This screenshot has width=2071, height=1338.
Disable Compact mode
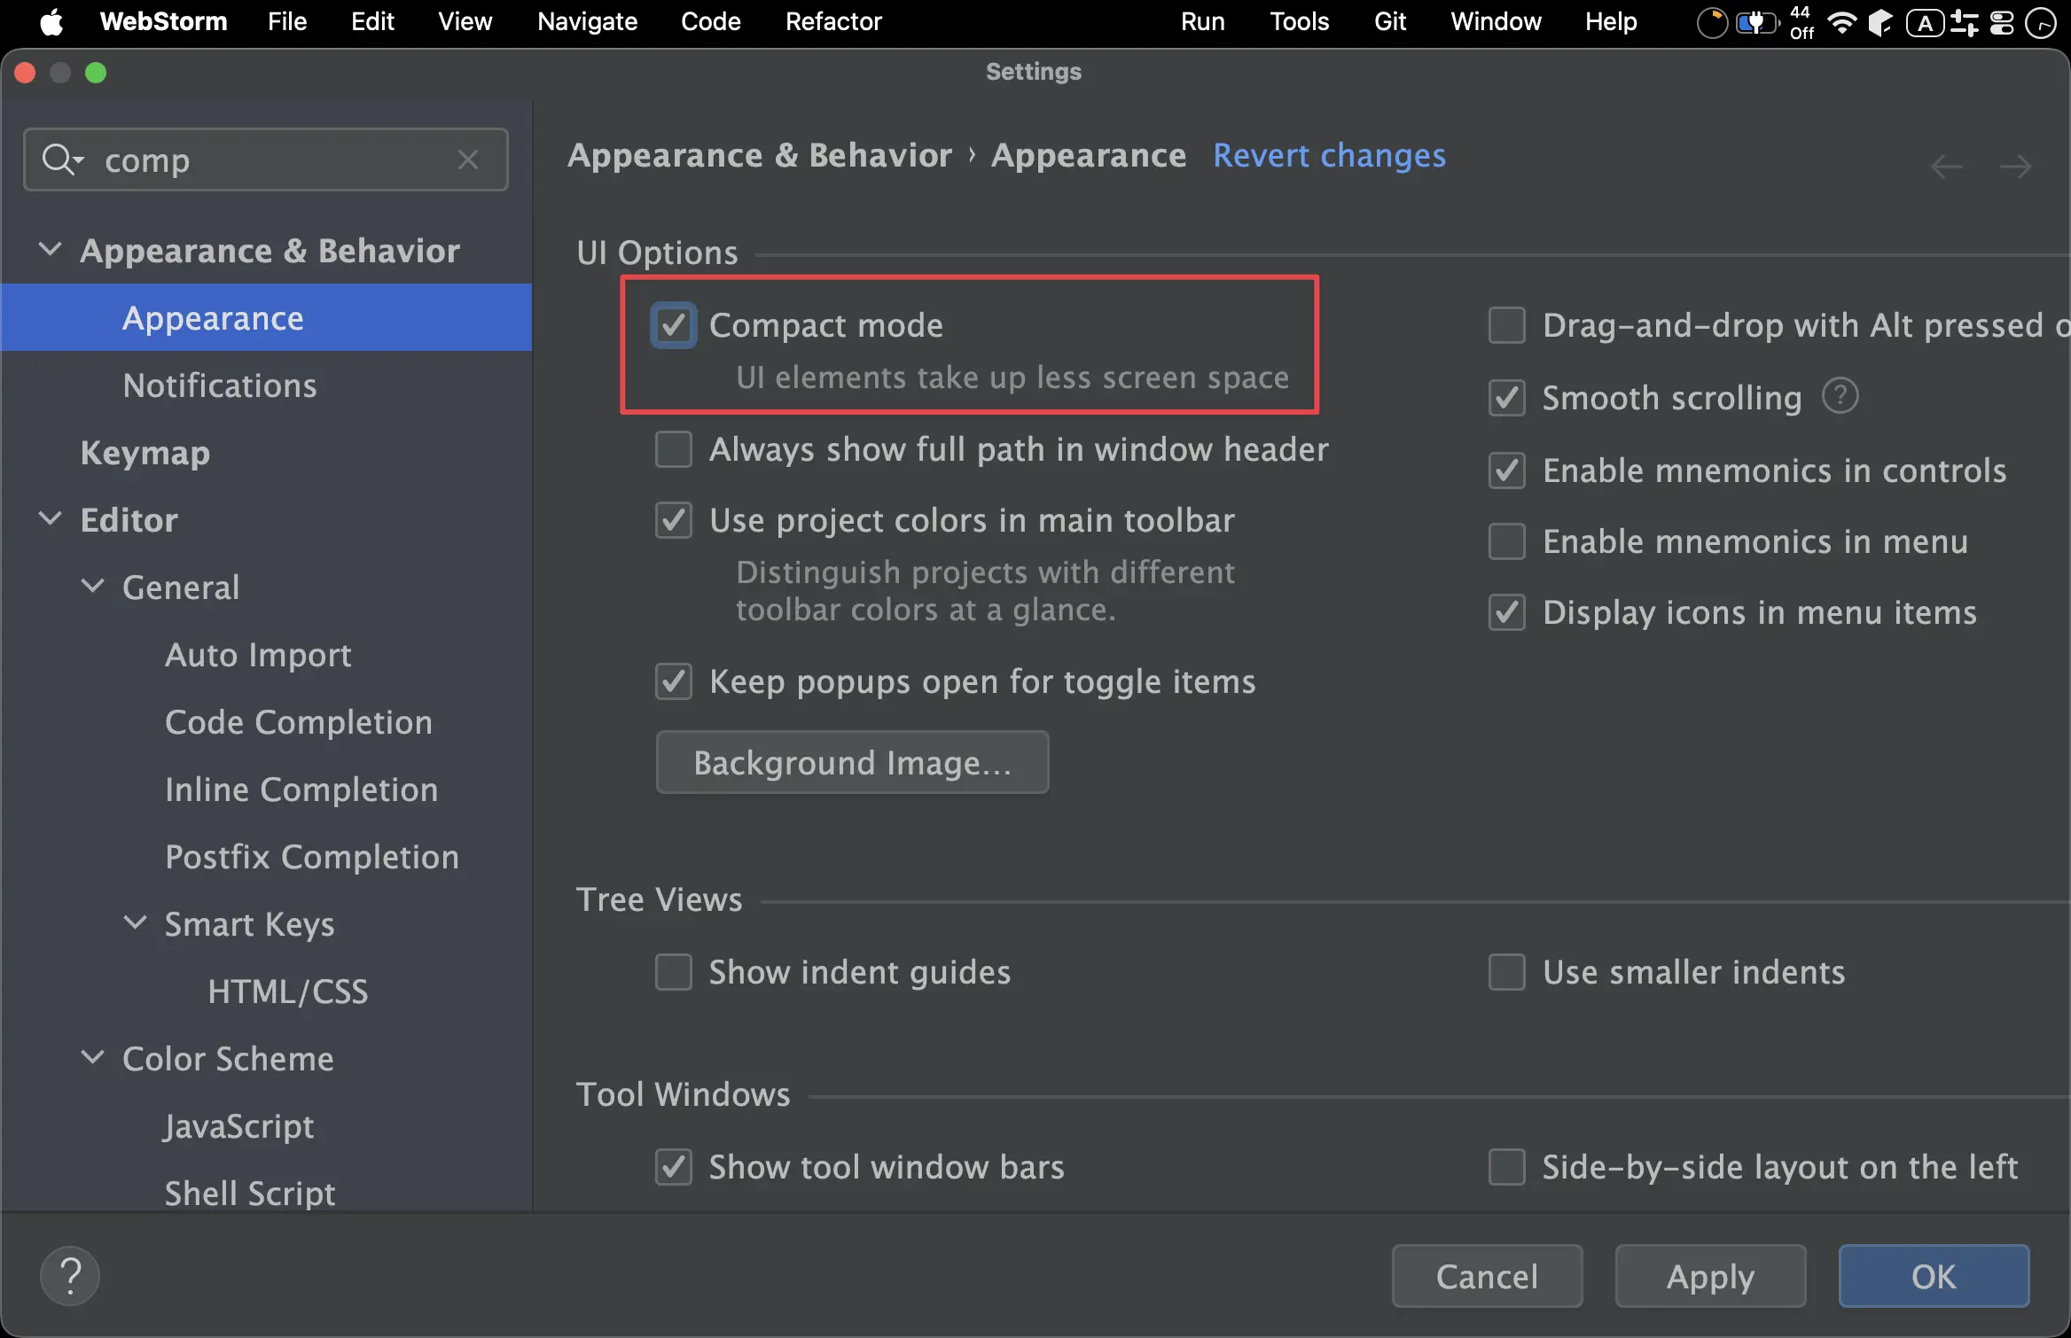click(674, 325)
